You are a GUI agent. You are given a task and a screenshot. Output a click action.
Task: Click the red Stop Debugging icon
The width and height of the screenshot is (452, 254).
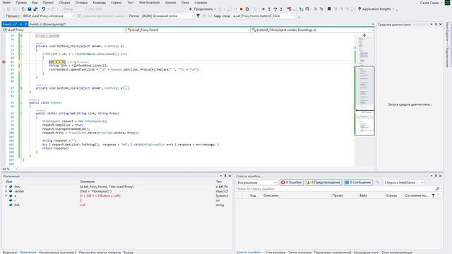[242, 9]
